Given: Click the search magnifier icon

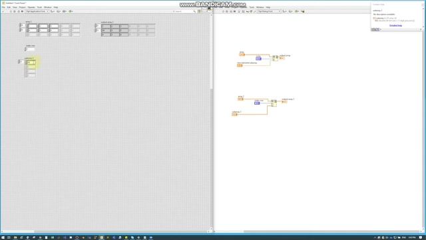Looking at the screenshot, I should tap(194, 11).
